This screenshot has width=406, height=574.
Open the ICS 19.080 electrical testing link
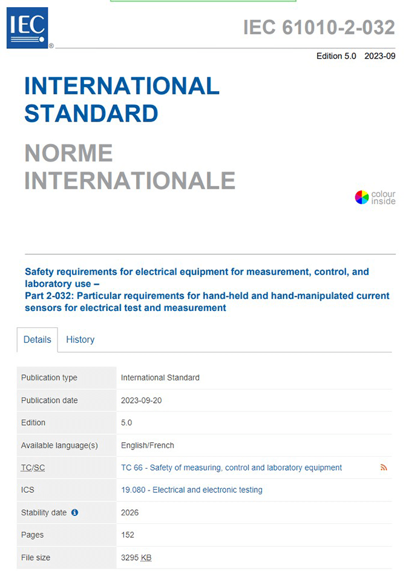[x=192, y=490]
